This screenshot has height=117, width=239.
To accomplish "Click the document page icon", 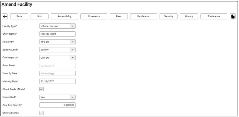I will tap(233, 16).
